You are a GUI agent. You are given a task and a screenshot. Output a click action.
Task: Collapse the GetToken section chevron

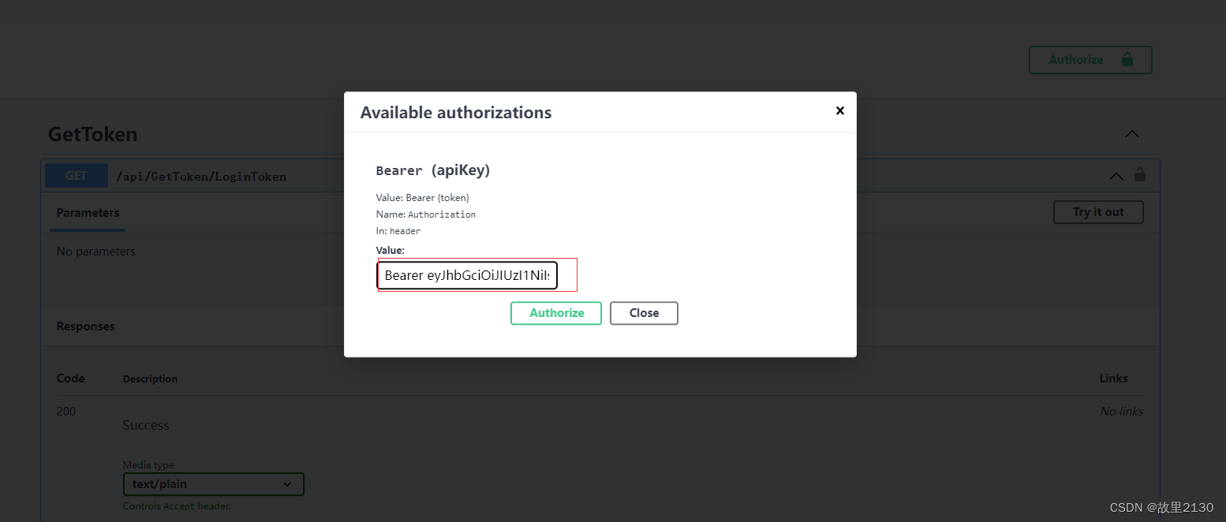pos(1131,134)
